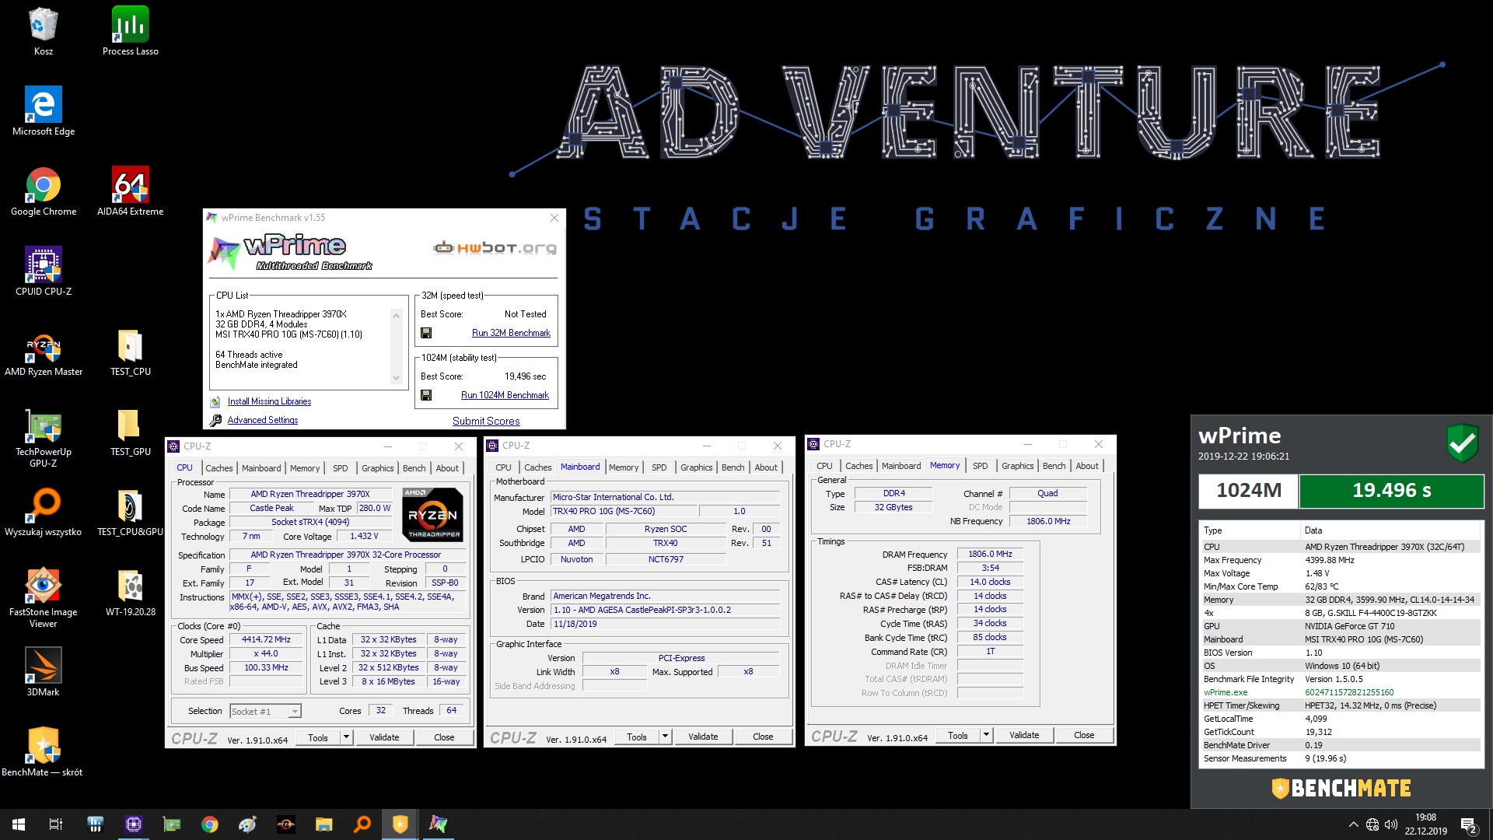Click Tools button in first CPU-Z window
The image size is (1493, 840).
[x=318, y=737]
